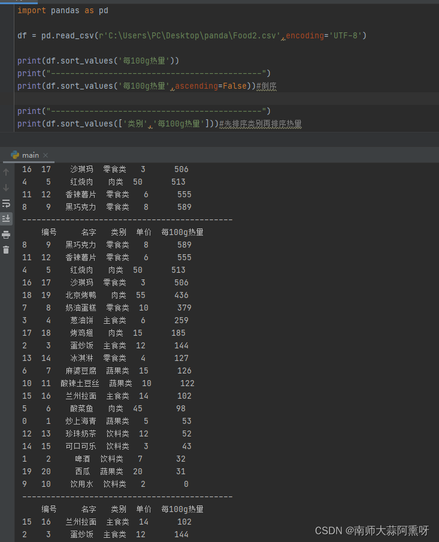Viewport: 439px width, 542px height.
Task: Click the 炒上海青 name in output
Action: (x=81, y=421)
